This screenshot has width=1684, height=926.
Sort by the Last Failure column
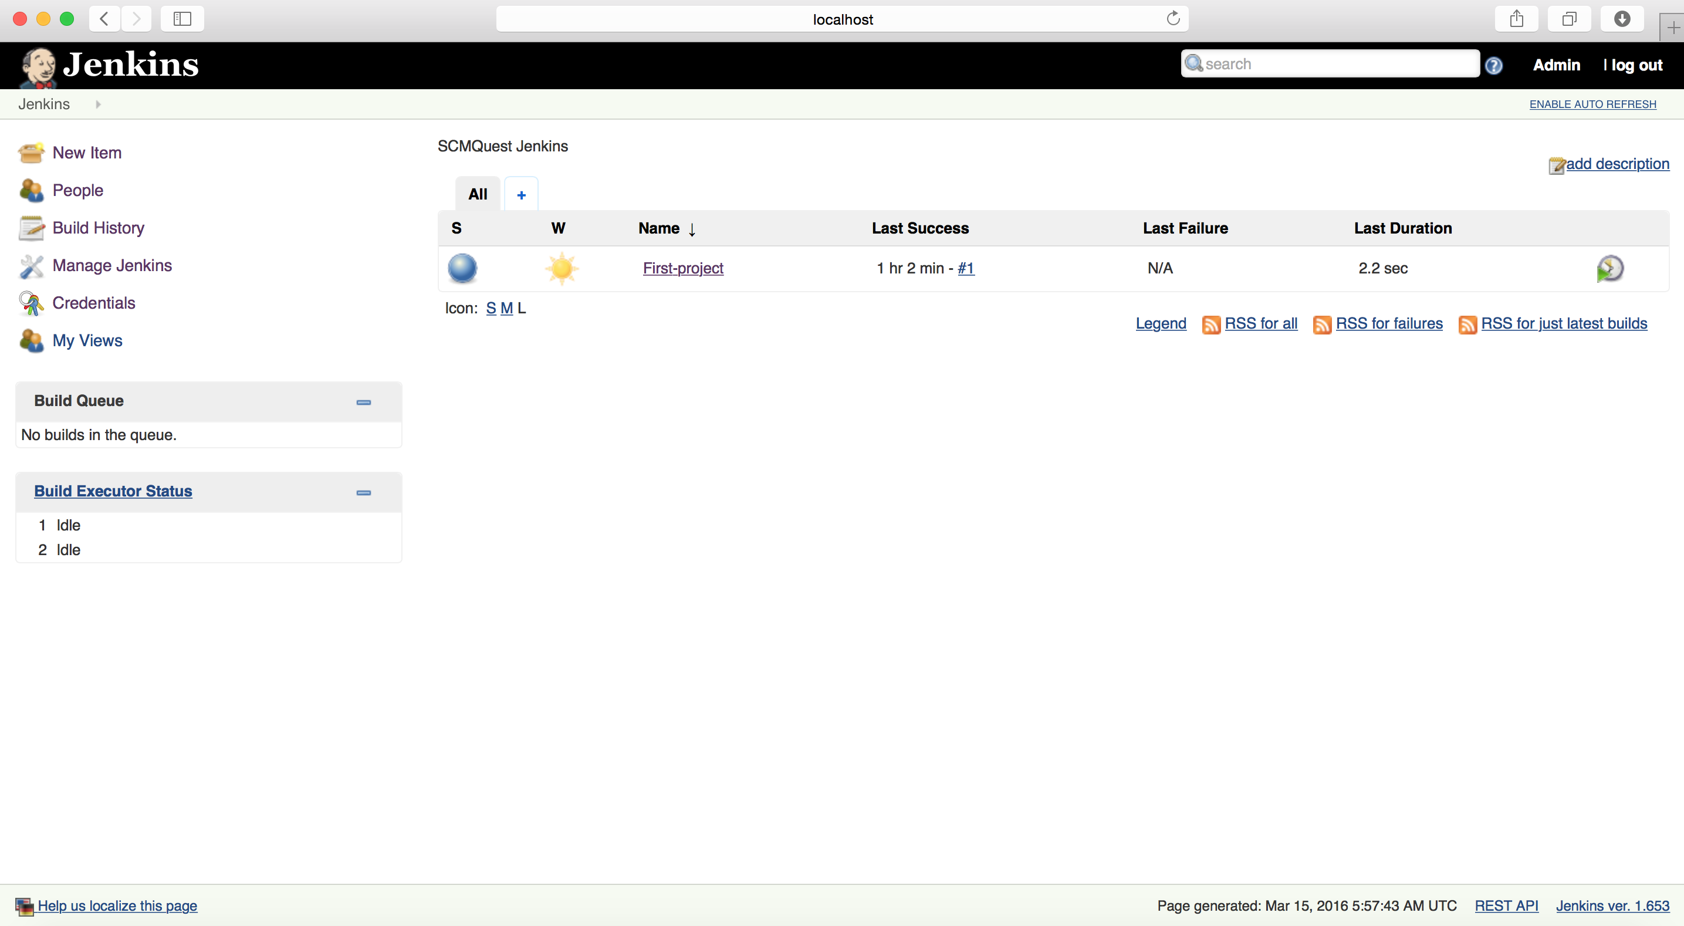point(1185,228)
